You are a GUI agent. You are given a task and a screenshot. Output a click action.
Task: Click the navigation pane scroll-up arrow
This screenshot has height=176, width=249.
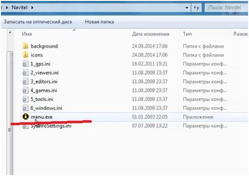tap(10, 32)
